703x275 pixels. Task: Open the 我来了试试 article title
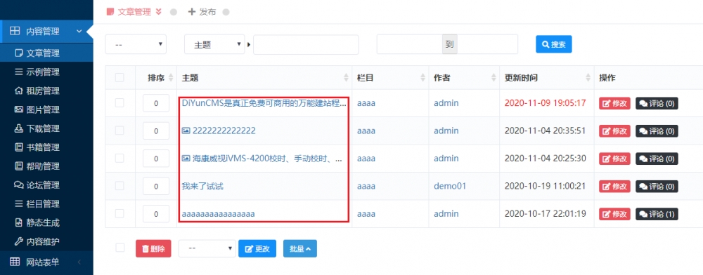[x=202, y=186]
